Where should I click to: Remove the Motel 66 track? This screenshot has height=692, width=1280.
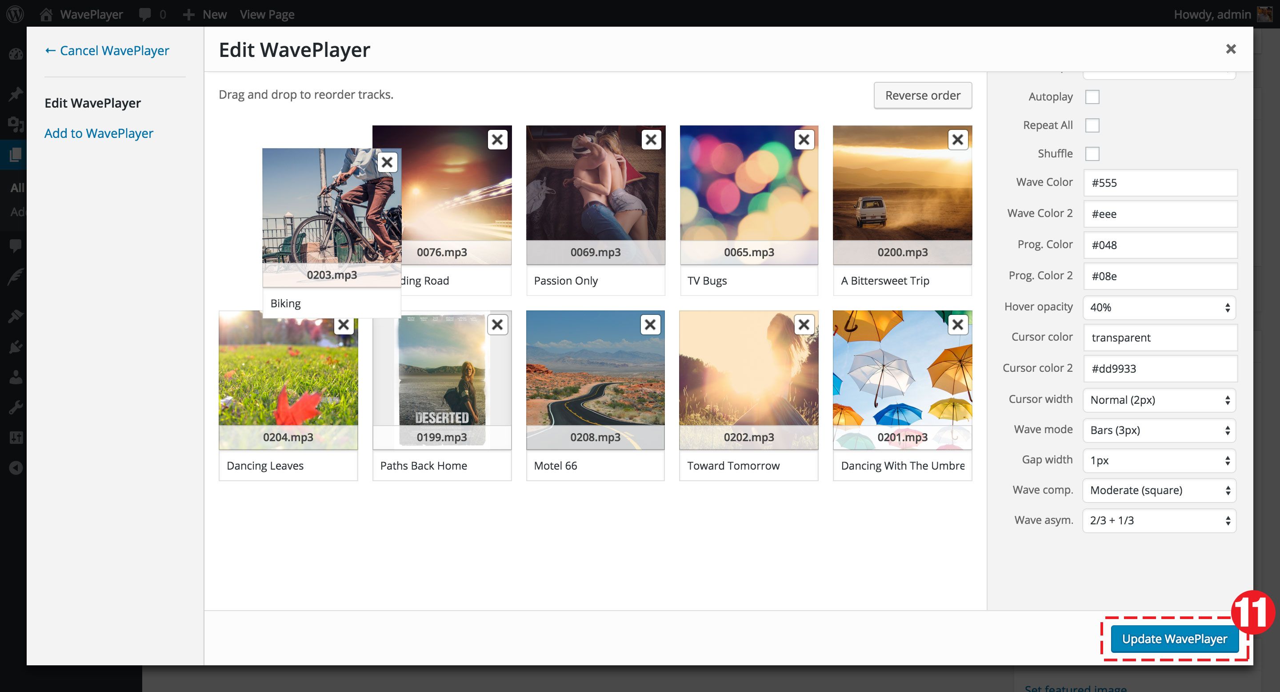click(x=650, y=325)
